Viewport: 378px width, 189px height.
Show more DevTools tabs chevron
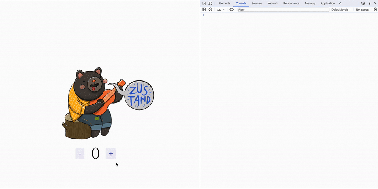pos(340,4)
